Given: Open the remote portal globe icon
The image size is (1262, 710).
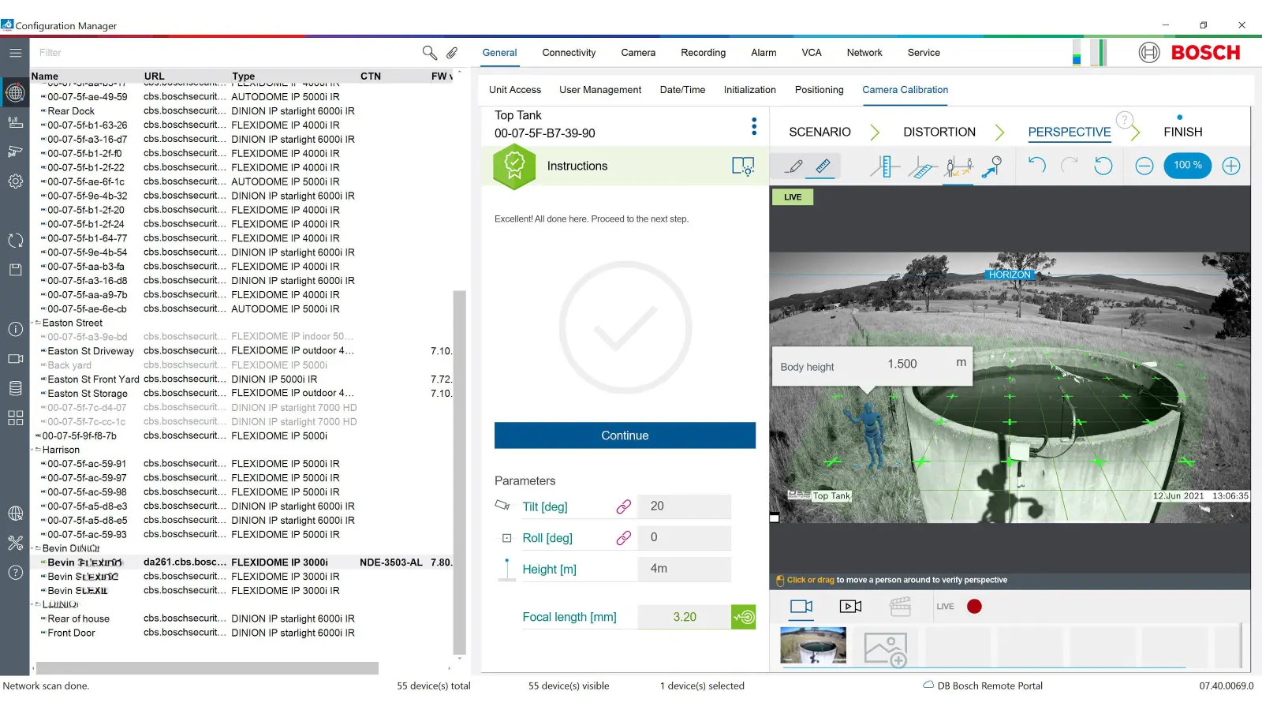Looking at the screenshot, I should [15, 514].
